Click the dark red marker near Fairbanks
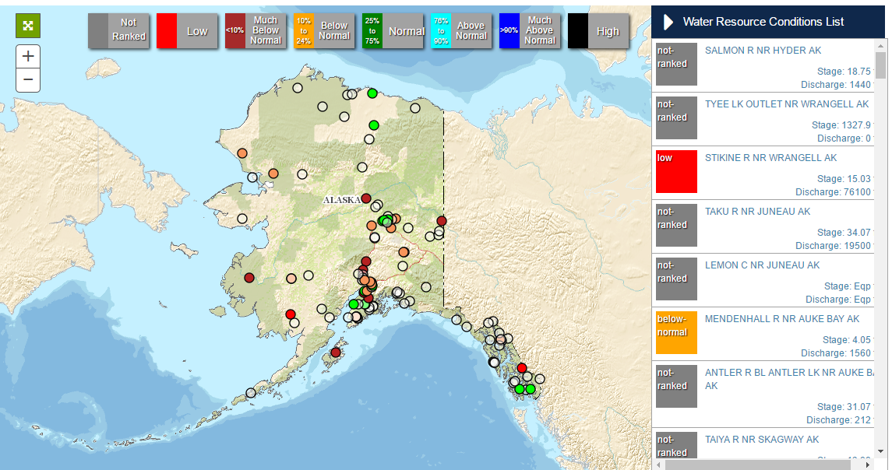Image resolution: width=892 pixels, height=470 pixels. (364, 198)
